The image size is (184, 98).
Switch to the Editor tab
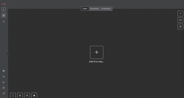pos(85,9)
